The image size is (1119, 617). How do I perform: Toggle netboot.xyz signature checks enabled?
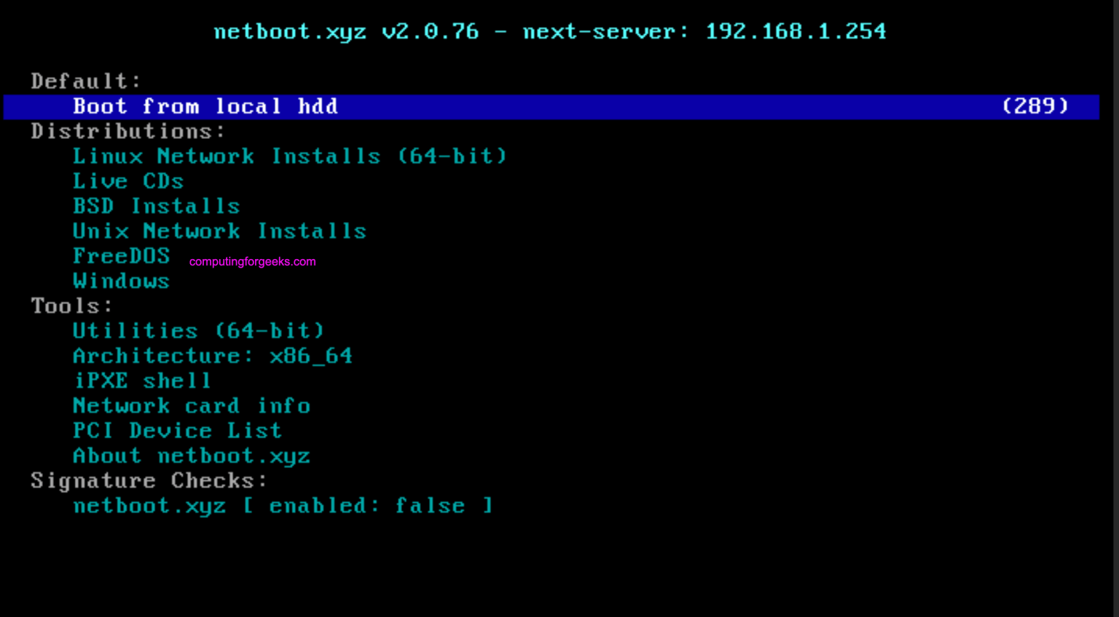pyautogui.click(x=283, y=505)
